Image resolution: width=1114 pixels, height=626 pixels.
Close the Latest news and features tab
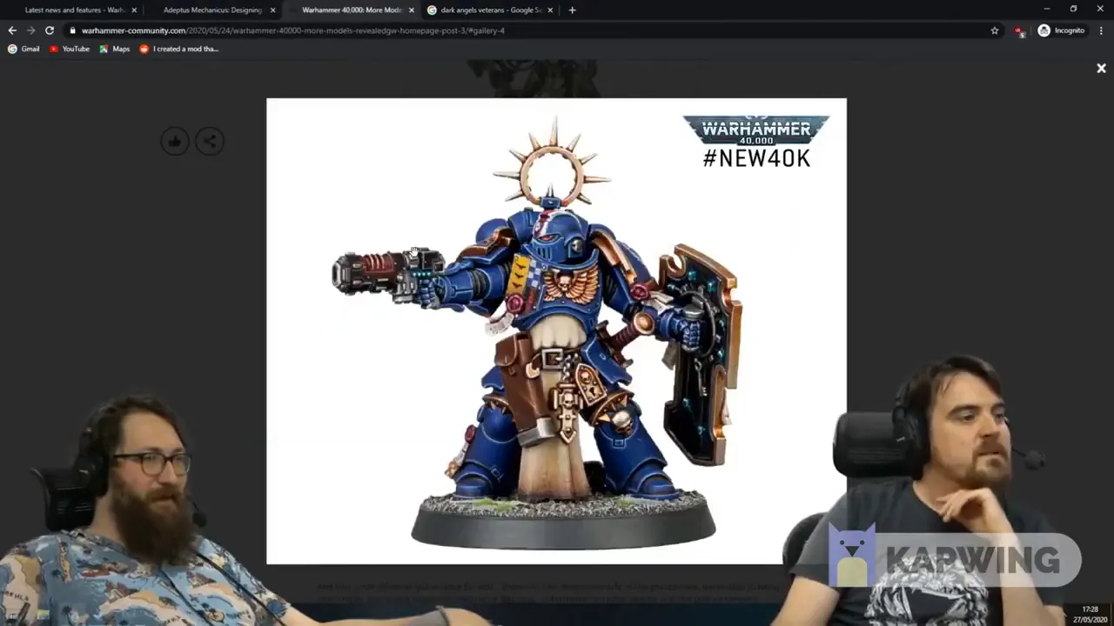134,10
